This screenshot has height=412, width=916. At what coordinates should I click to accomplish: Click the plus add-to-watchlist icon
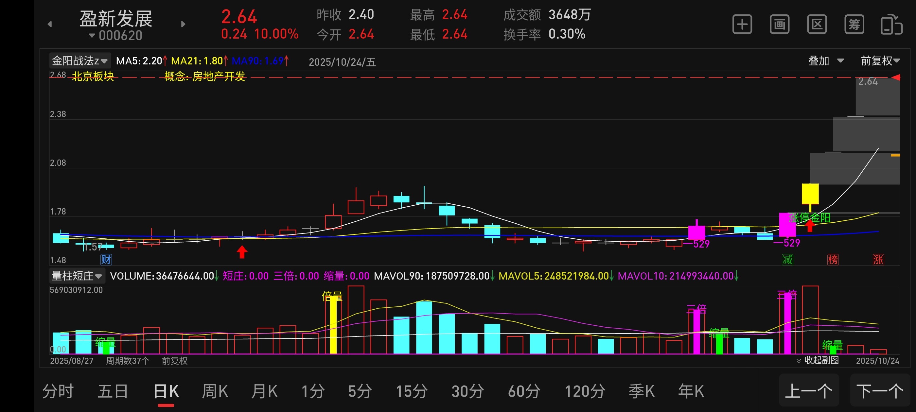point(742,25)
